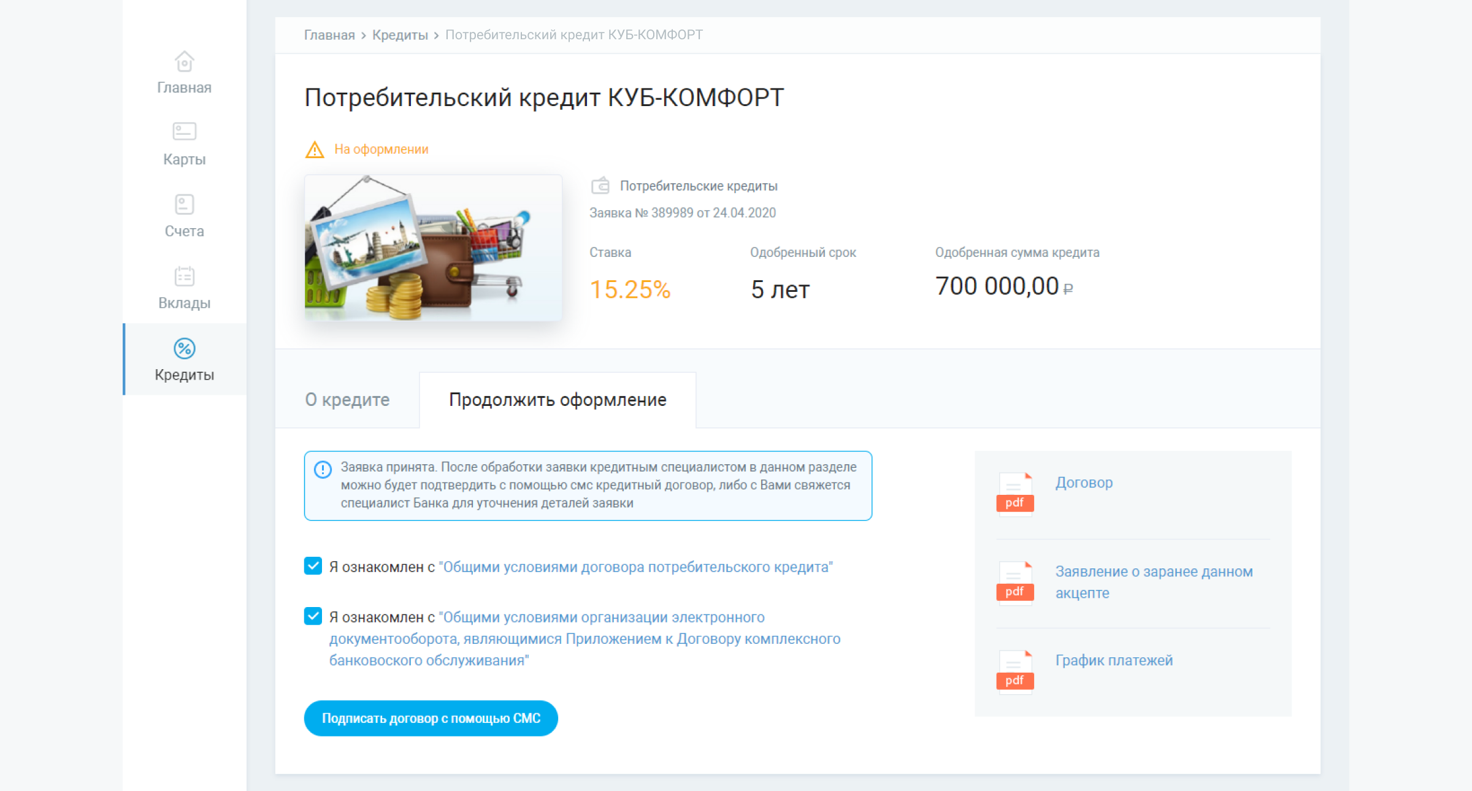Open Заявление о заранее данном акцепте link
Image resolution: width=1472 pixels, height=791 pixels.
coord(1154,582)
